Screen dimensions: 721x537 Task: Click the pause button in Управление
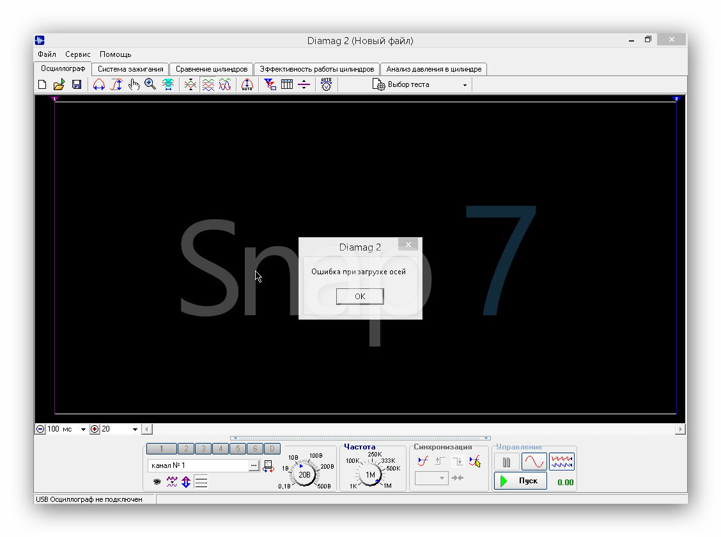pyautogui.click(x=507, y=462)
